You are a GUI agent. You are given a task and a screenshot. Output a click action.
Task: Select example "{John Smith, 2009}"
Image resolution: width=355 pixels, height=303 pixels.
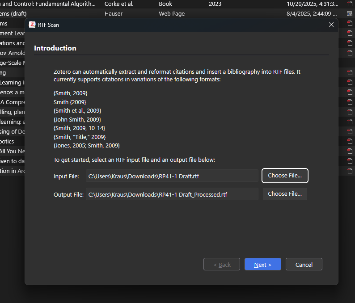(77, 119)
